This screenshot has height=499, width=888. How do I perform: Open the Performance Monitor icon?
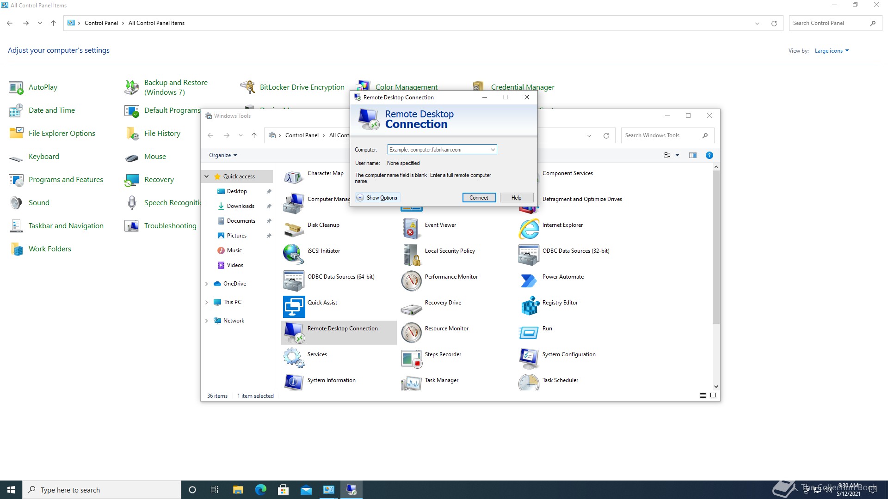click(x=411, y=281)
